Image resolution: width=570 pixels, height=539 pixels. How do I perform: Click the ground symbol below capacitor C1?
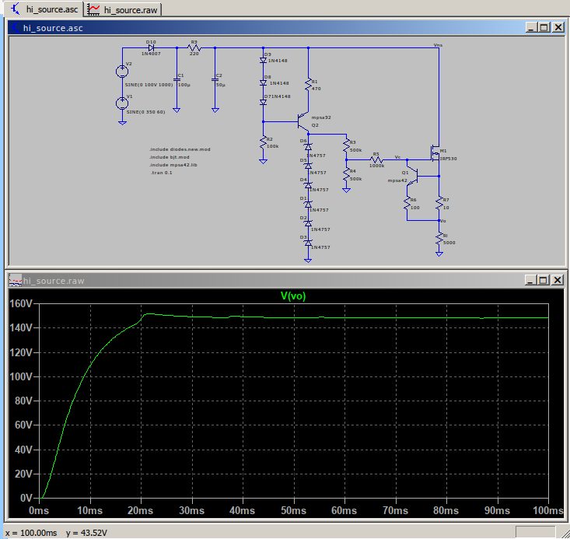tap(177, 110)
